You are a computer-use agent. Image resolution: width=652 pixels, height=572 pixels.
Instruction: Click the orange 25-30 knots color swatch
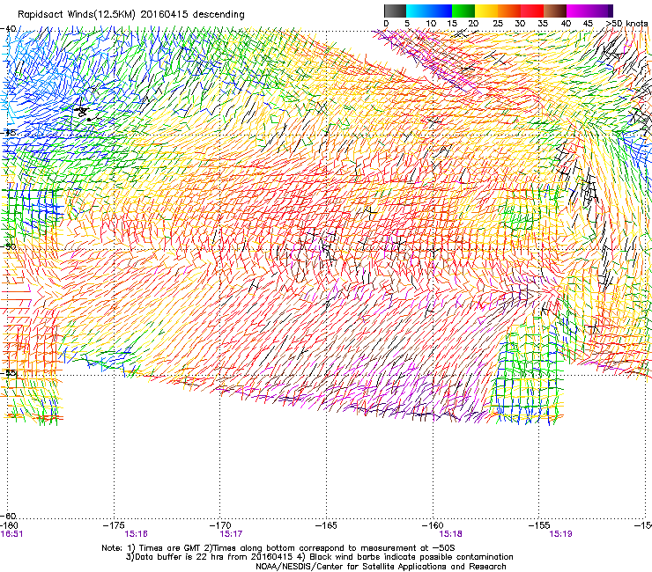point(509,11)
